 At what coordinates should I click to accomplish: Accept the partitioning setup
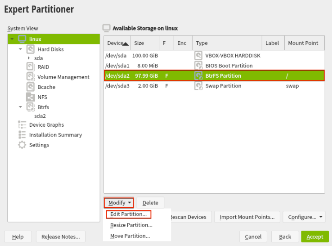point(315,236)
